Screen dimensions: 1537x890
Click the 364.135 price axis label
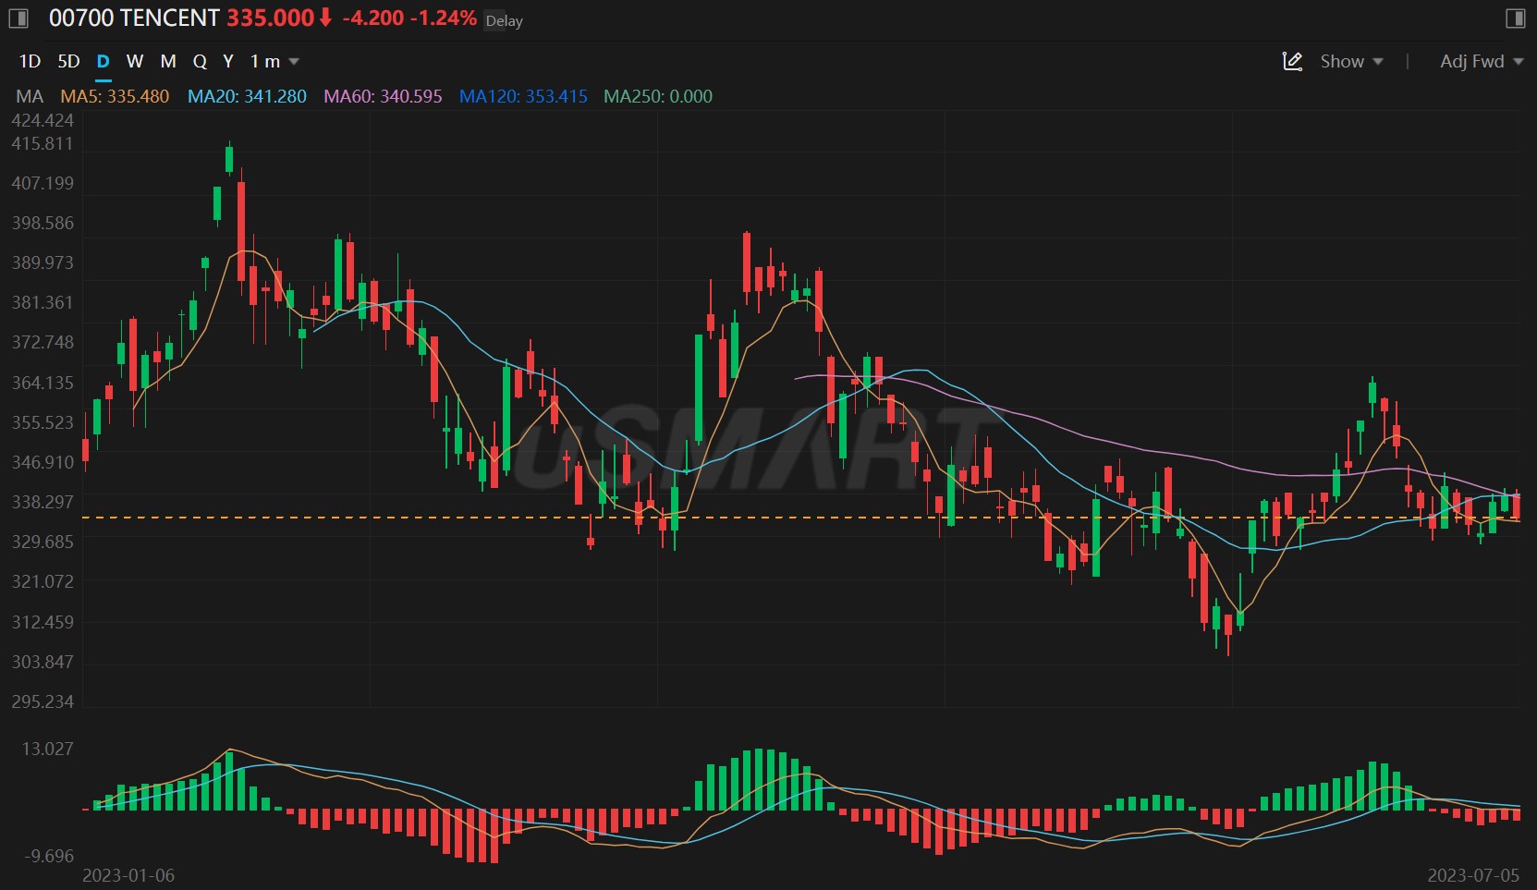click(43, 383)
